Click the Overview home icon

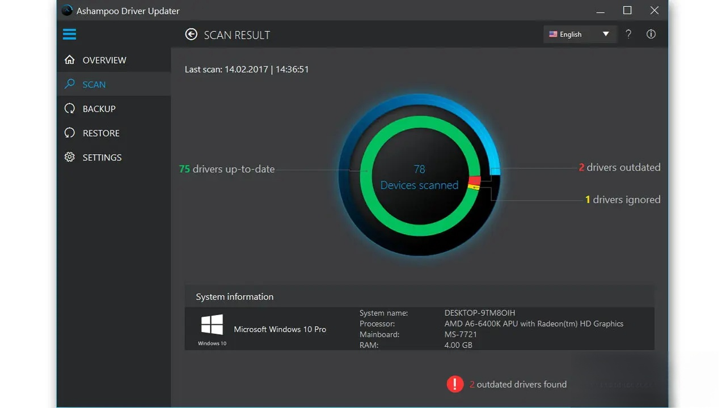tap(70, 60)
